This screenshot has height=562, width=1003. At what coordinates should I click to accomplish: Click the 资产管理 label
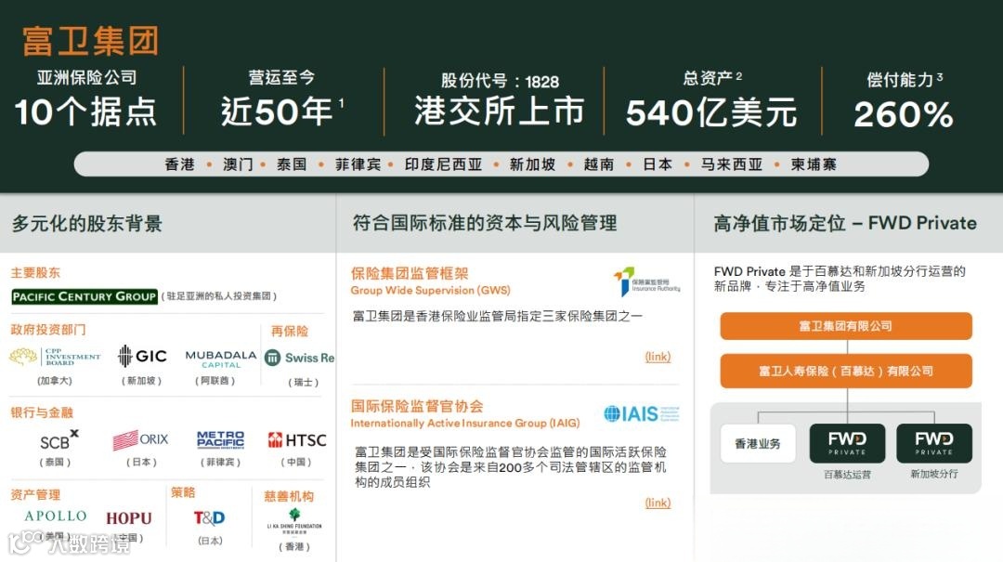[x=35, y=494]
